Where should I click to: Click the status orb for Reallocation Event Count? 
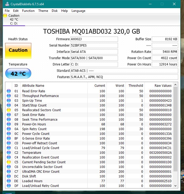click(x=9, y=157)
